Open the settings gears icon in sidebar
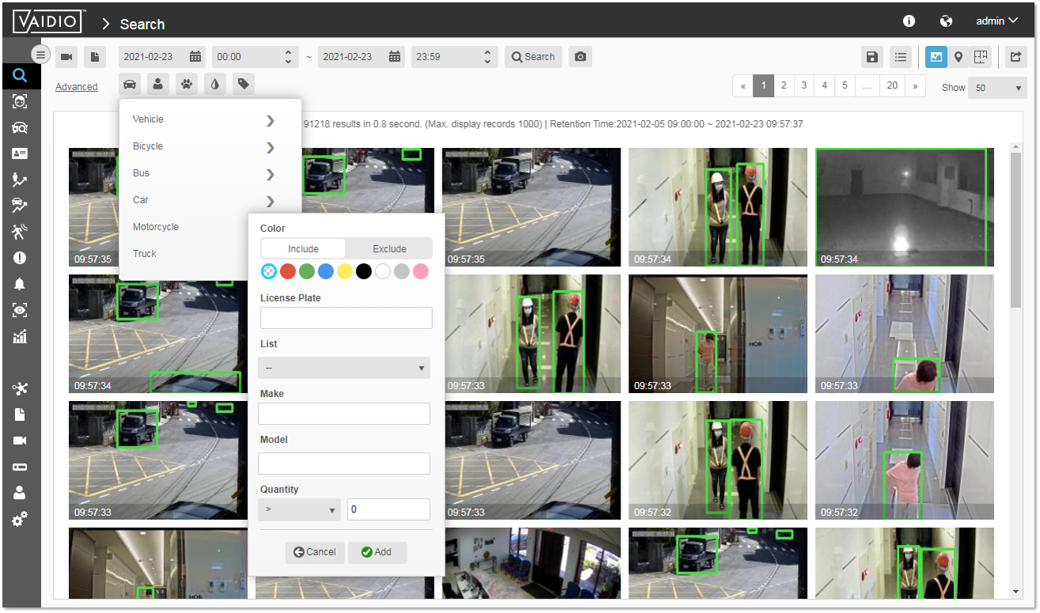Viewport: 1040px width, 613px height. (x=20, y=519)
